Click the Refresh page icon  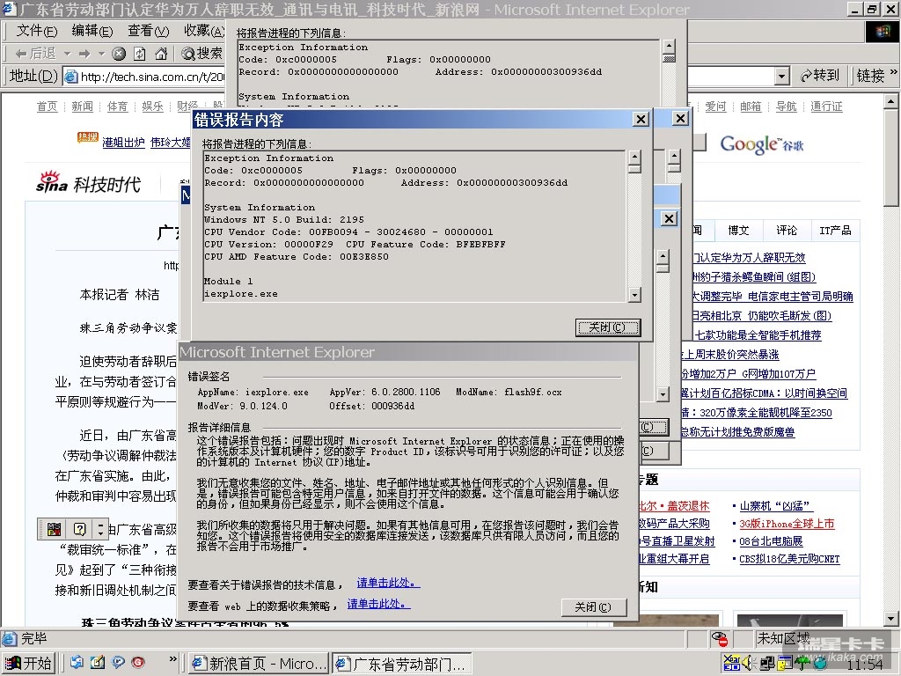coord(140,54)
